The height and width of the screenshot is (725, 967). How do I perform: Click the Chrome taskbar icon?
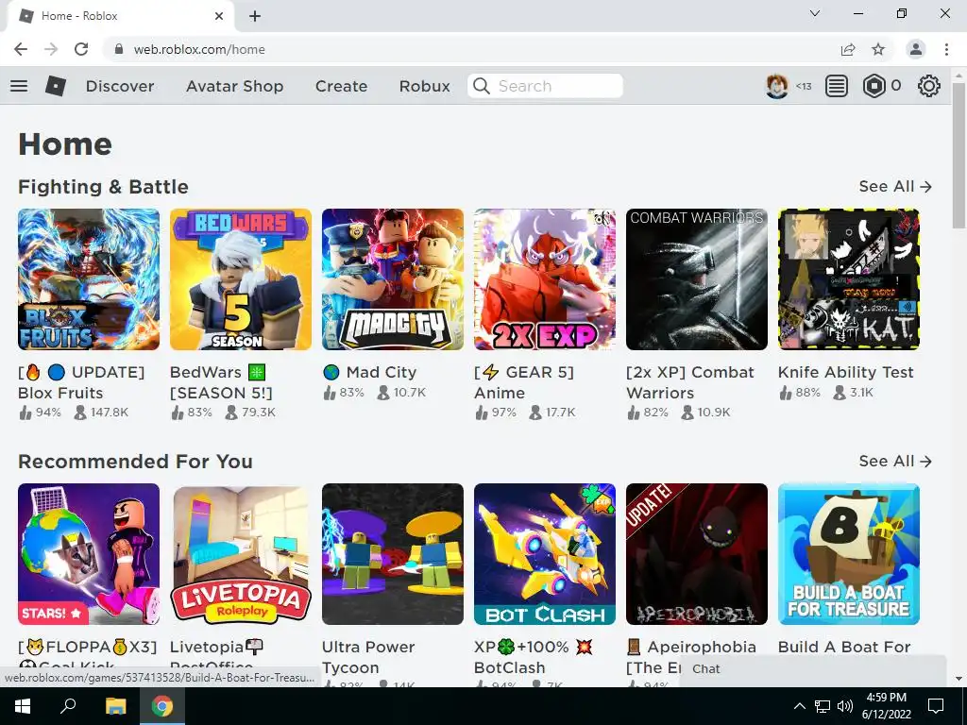click(x=162, y=706)
